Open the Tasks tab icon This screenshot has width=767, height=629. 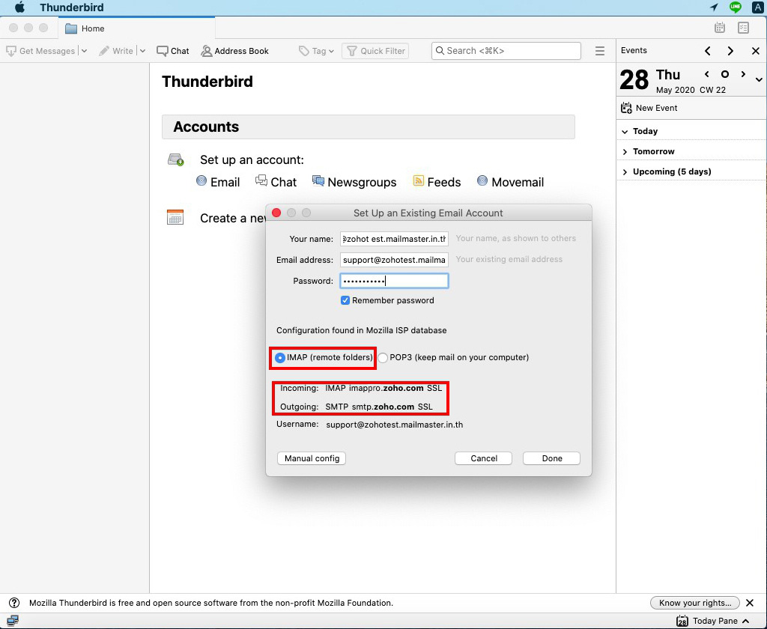click(x=744, y=28)
